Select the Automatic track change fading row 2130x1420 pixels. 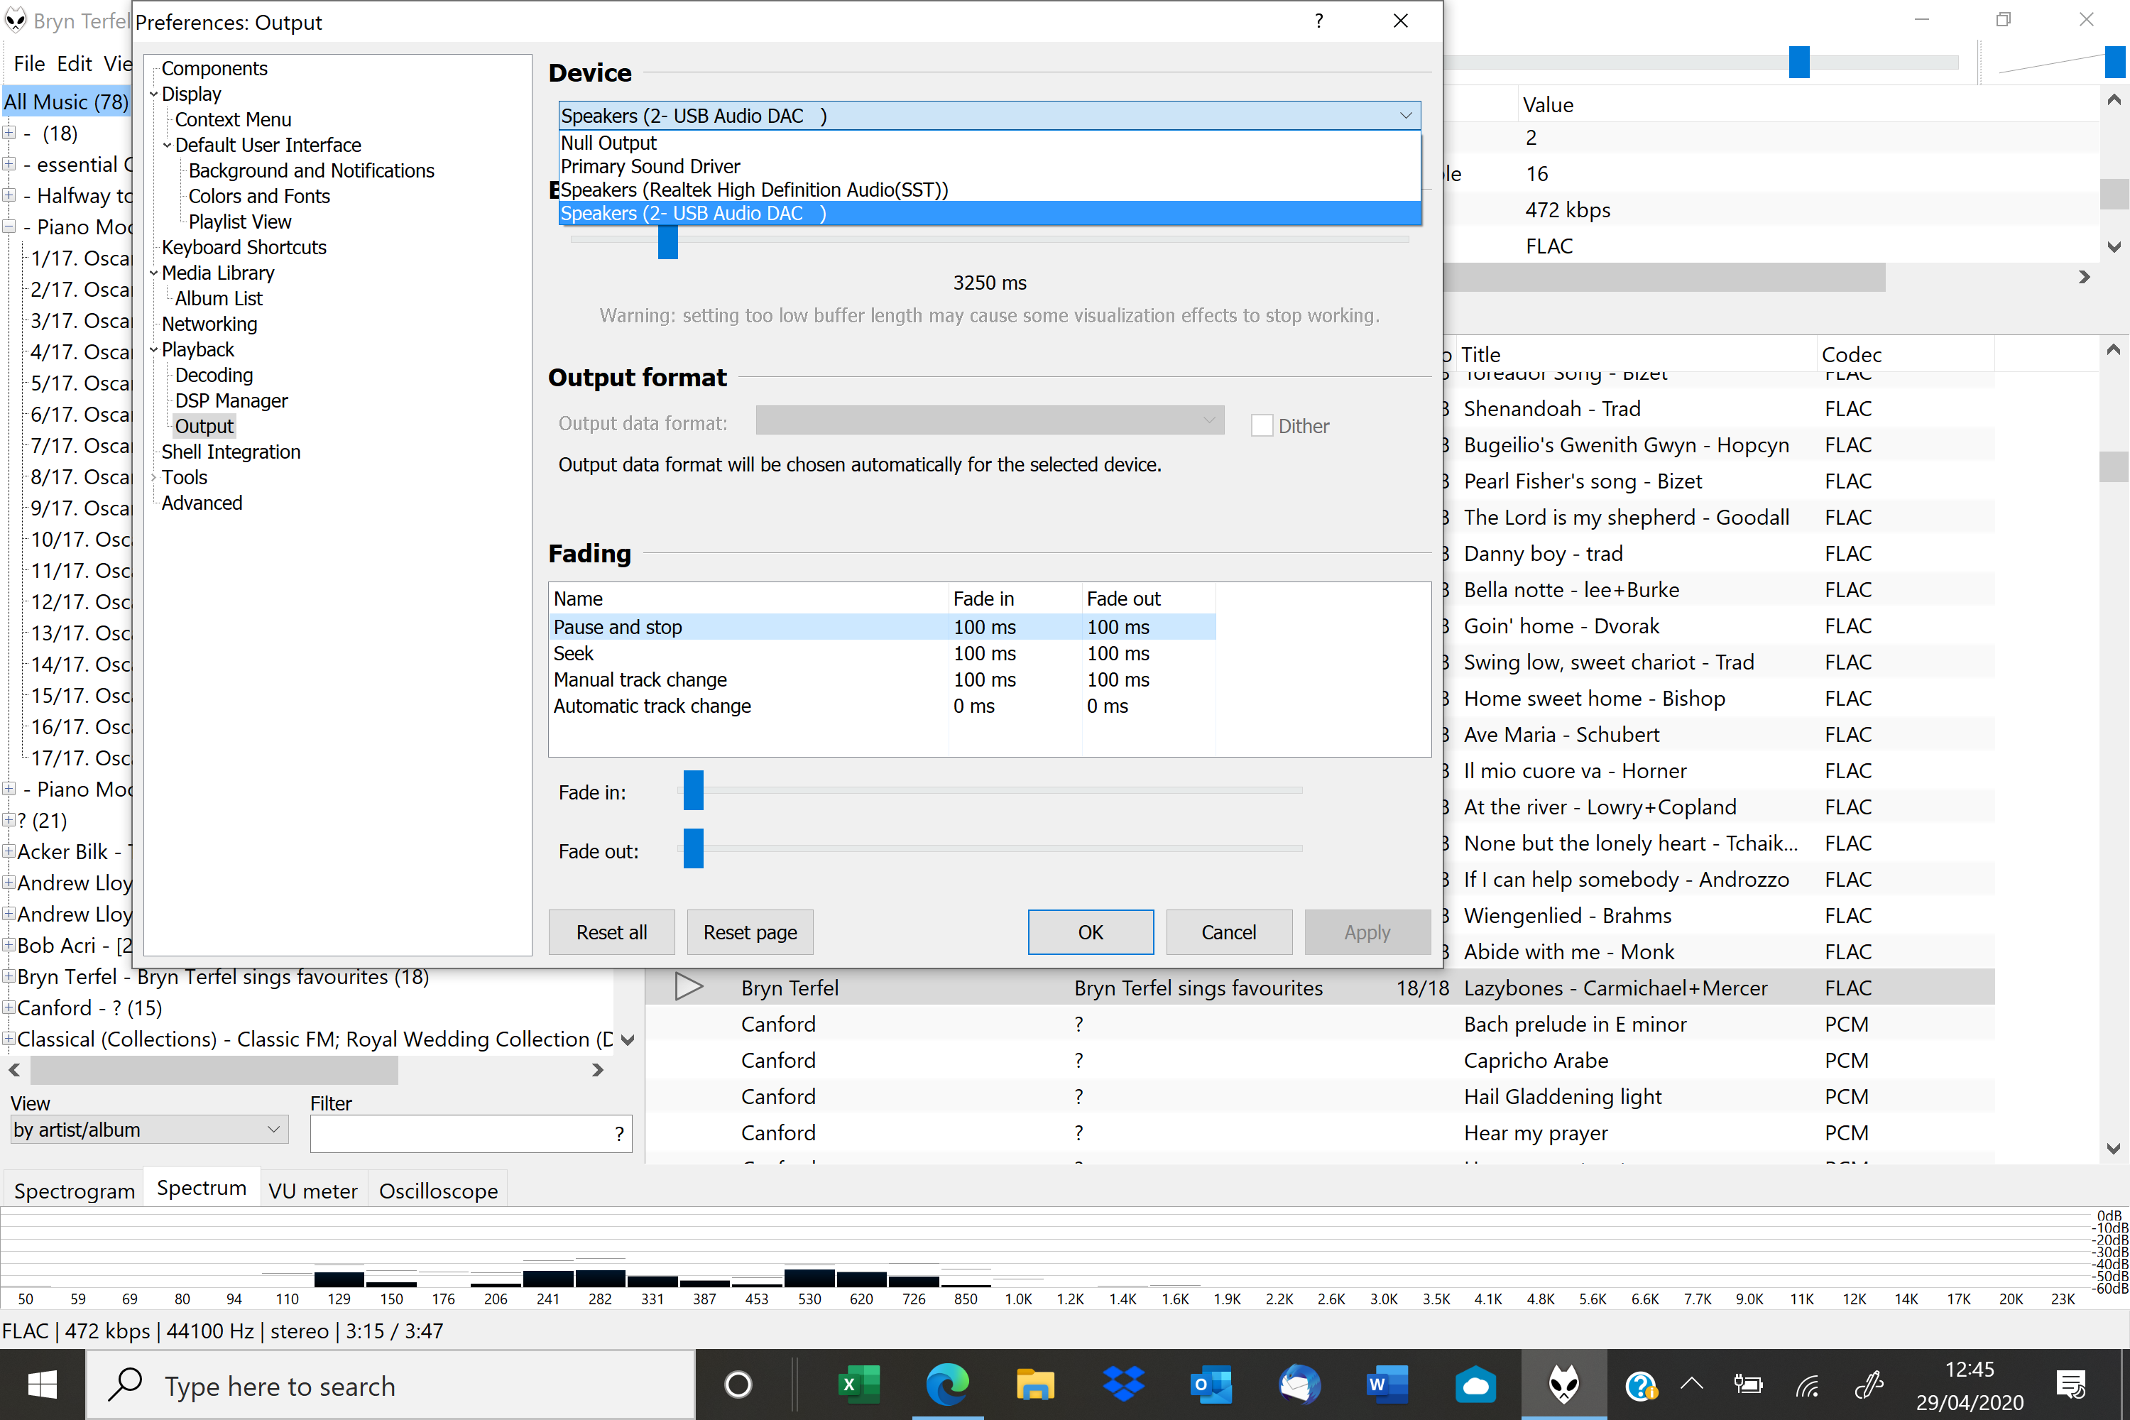click(x=883, y=706)
